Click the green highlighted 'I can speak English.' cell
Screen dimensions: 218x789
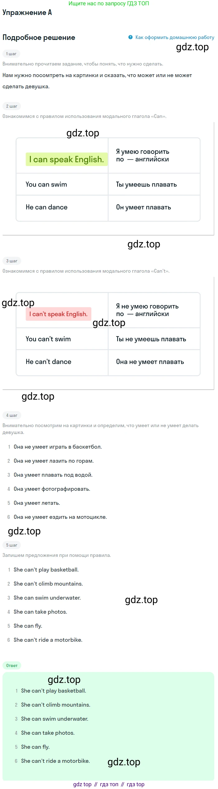67,159
